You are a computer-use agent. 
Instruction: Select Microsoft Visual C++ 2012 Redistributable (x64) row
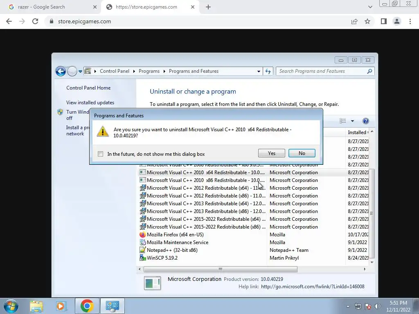pos(254,188)
